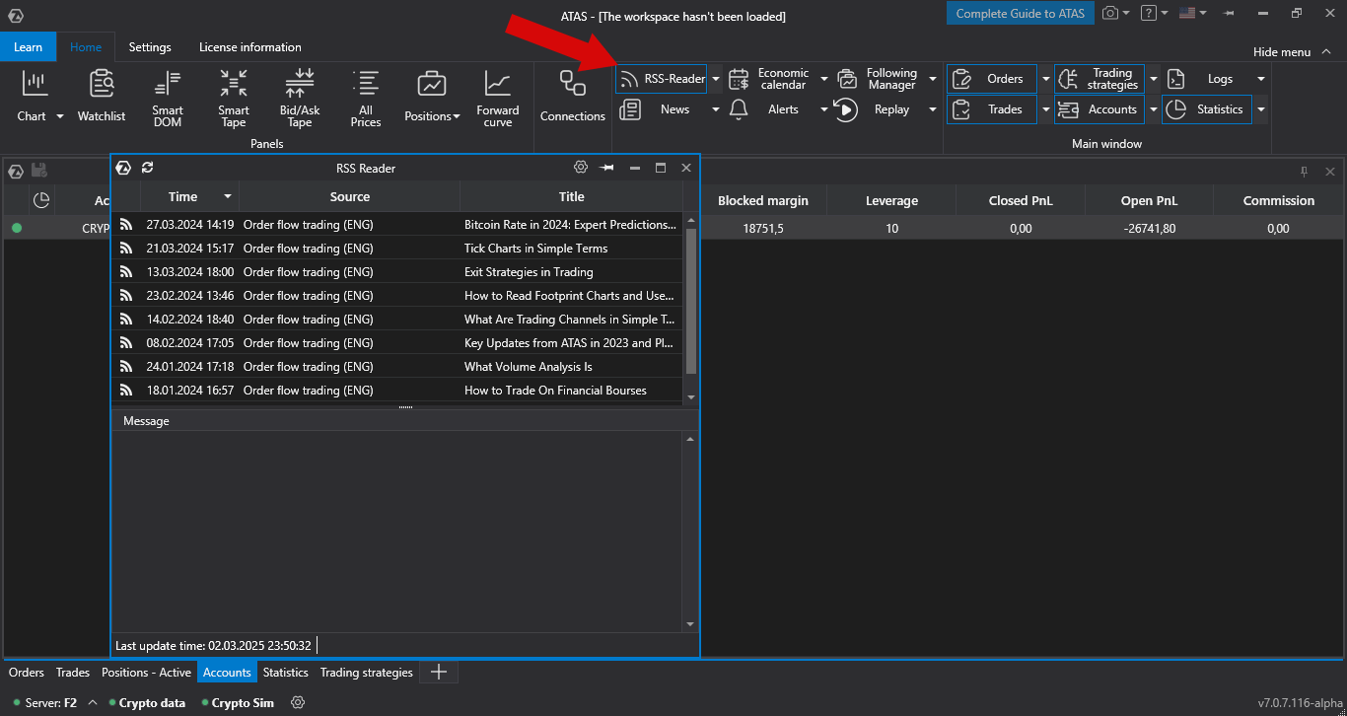This screenshot has height=716, width=1347.
Task: Open the Smart DOM panel
Action: click(168, 98)
